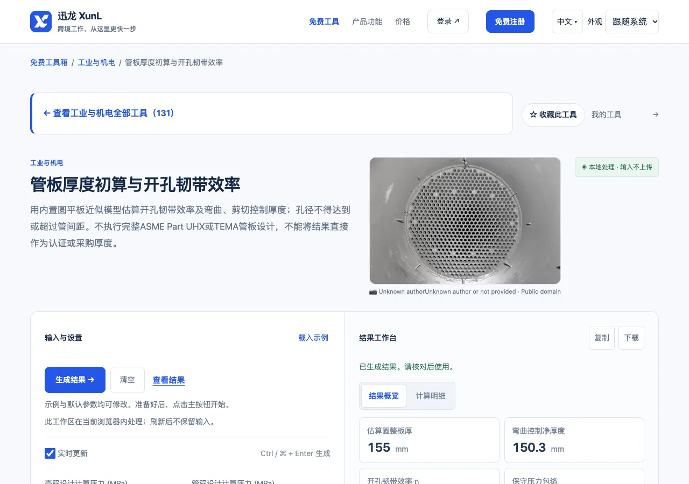Click the 本地处理 · 输入不上传 badge
This screenshot has width=689, height=484.
(617, 167)
